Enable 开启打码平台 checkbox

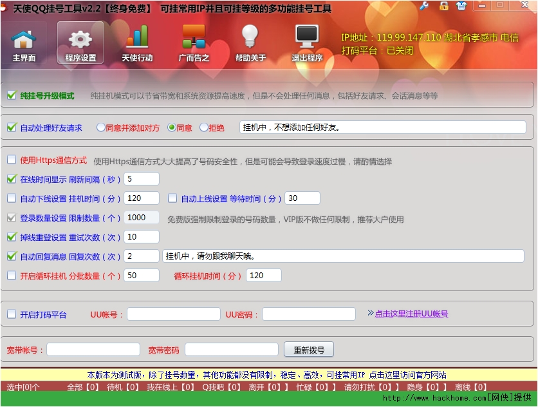coord(12,314)
